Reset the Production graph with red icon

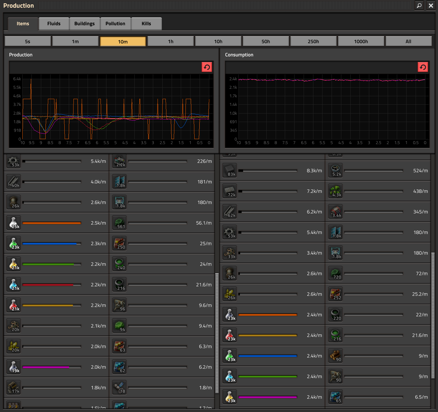tap(207, 67)
